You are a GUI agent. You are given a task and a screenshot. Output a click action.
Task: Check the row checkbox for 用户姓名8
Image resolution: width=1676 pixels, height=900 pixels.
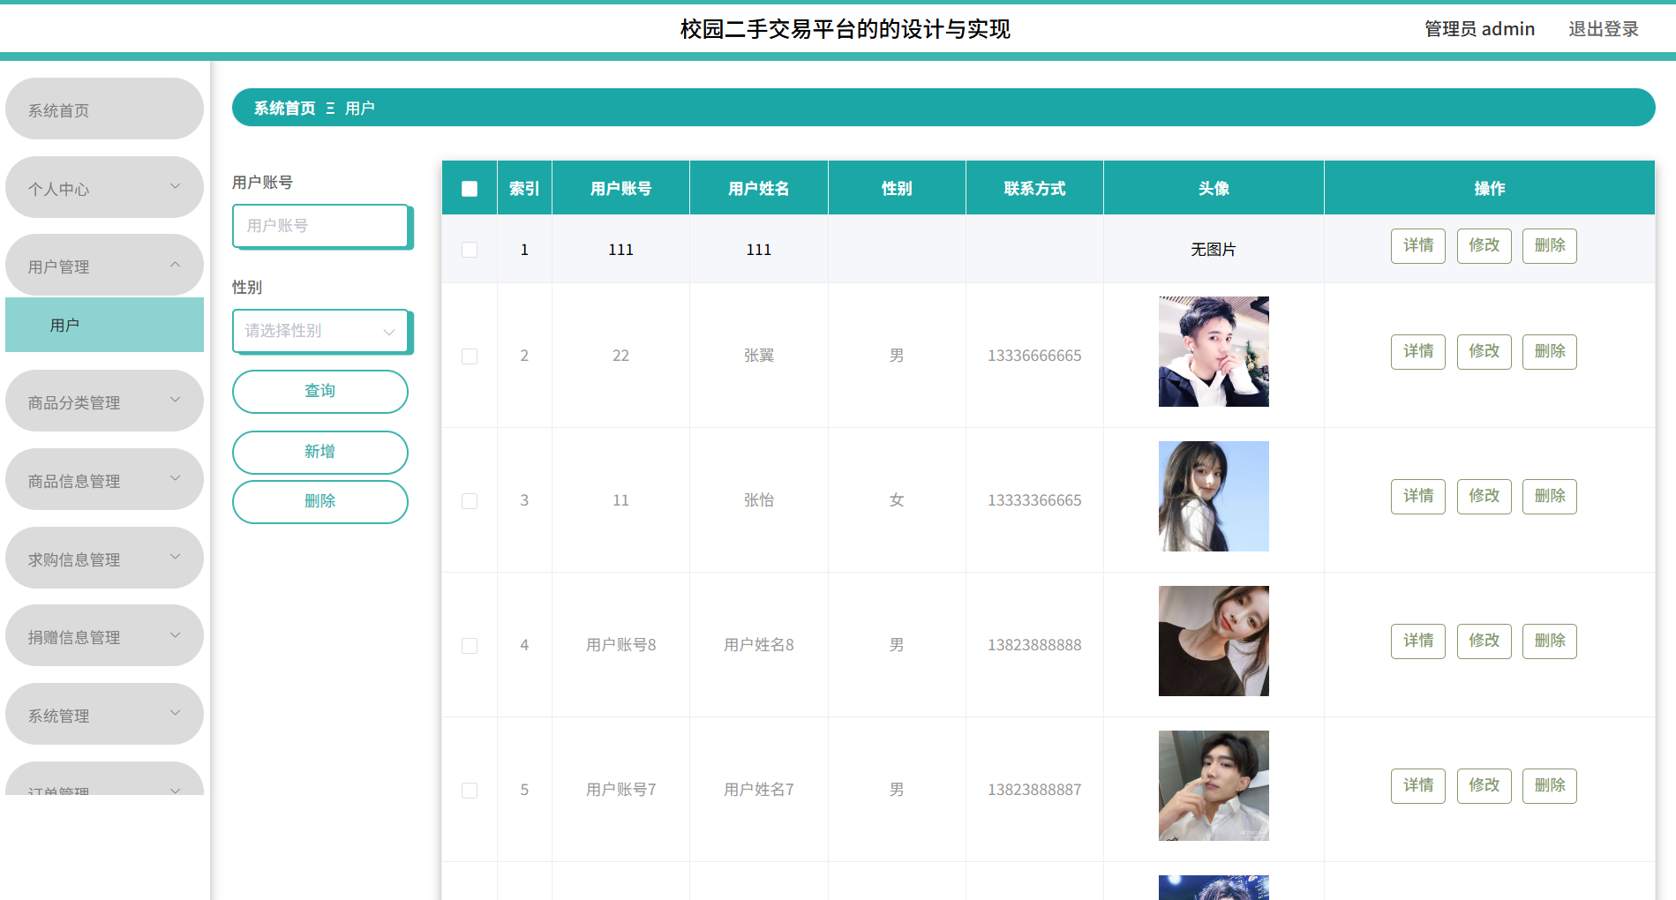(470, 646)
